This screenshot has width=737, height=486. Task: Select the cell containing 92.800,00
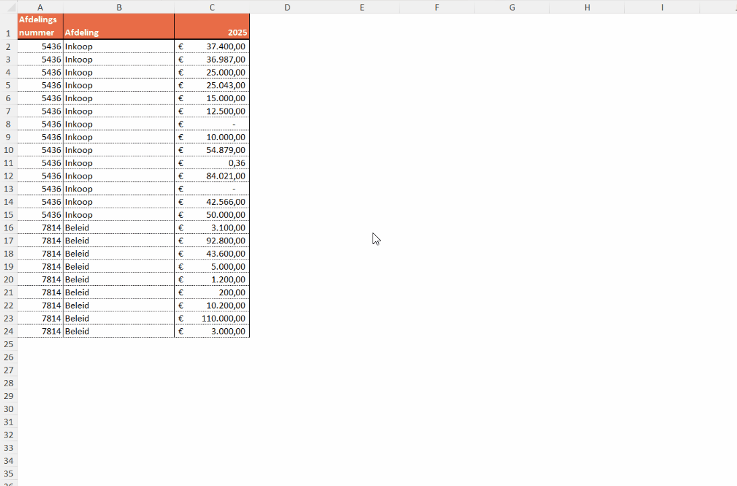click(x=212, y=241)
